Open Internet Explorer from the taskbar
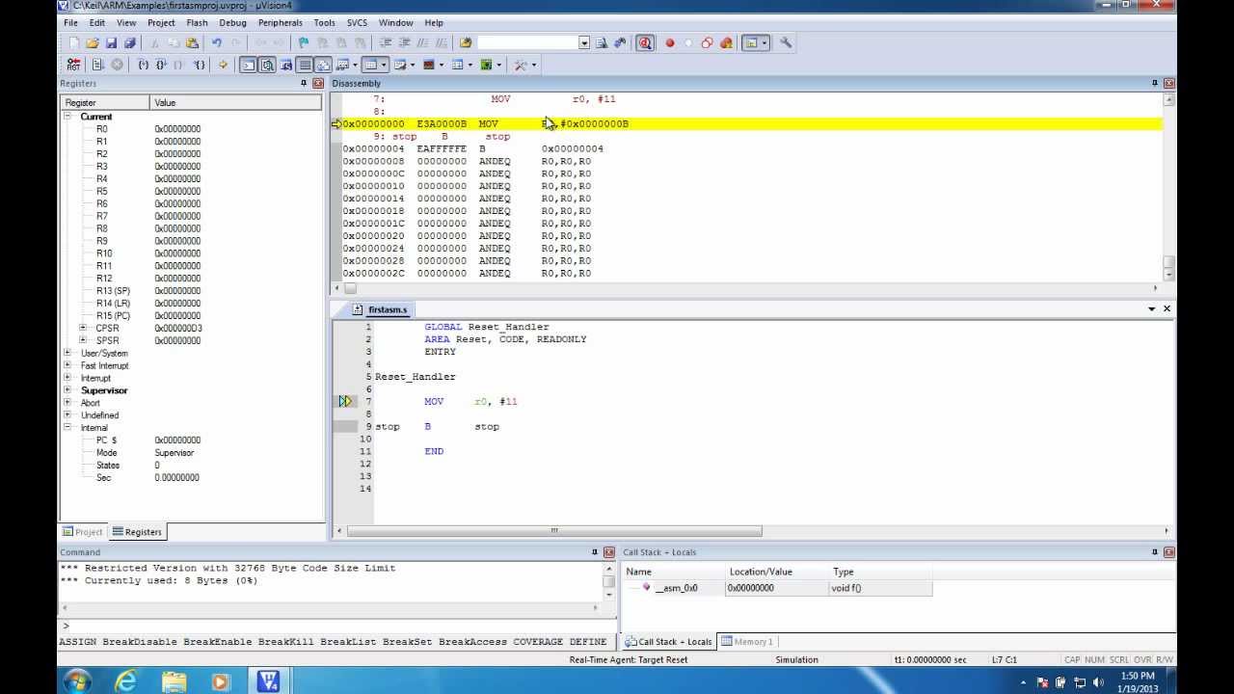This screenshot has width=1234, height=694. coord(125,681)
